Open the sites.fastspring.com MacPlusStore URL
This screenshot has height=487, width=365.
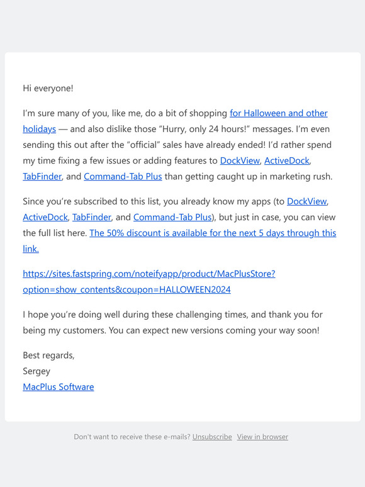pyautogui.click(x=149, y=274)
